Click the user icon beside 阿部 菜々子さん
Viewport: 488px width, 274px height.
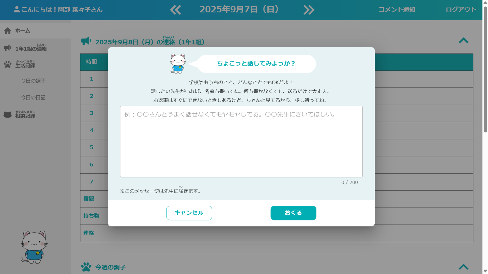coord(16,10)
